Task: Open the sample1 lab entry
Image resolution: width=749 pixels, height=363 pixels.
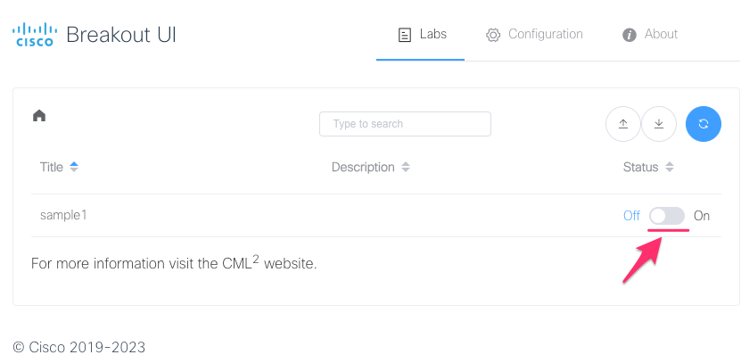Action: coord(63,216)
